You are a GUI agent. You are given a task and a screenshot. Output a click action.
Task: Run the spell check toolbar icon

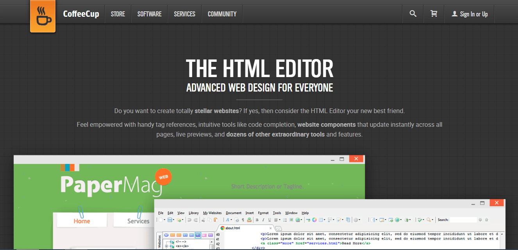(237, 220)
